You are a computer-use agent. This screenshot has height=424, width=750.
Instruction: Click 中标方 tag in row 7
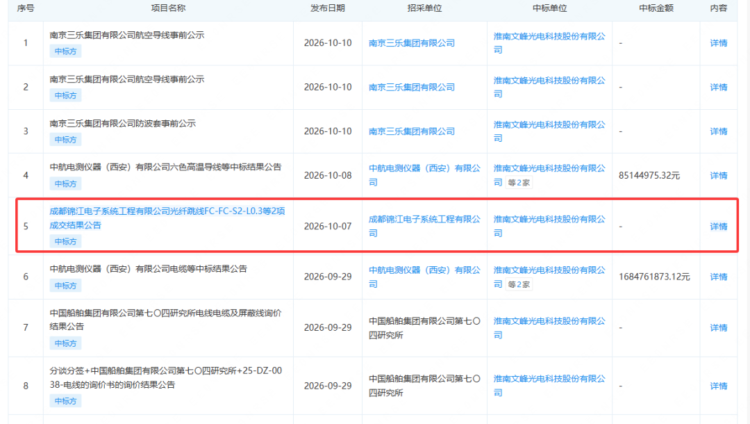65,343
